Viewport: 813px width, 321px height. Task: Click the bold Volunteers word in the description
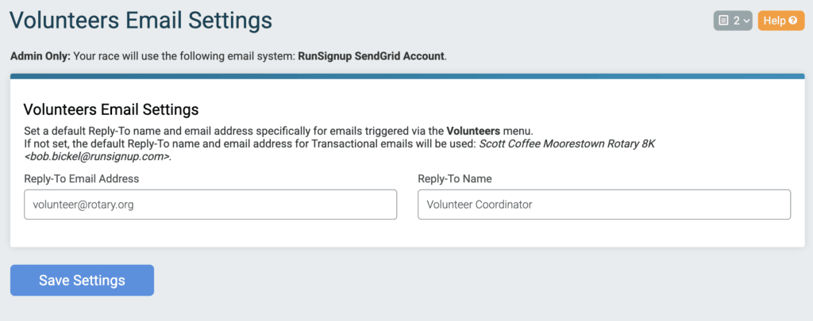[473, 131]
